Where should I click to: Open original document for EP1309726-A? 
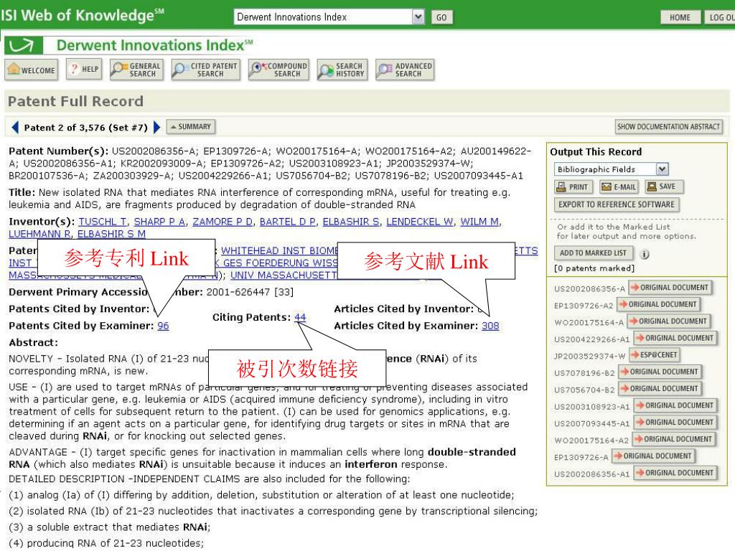pyautogui.click(x=653, y=456)
